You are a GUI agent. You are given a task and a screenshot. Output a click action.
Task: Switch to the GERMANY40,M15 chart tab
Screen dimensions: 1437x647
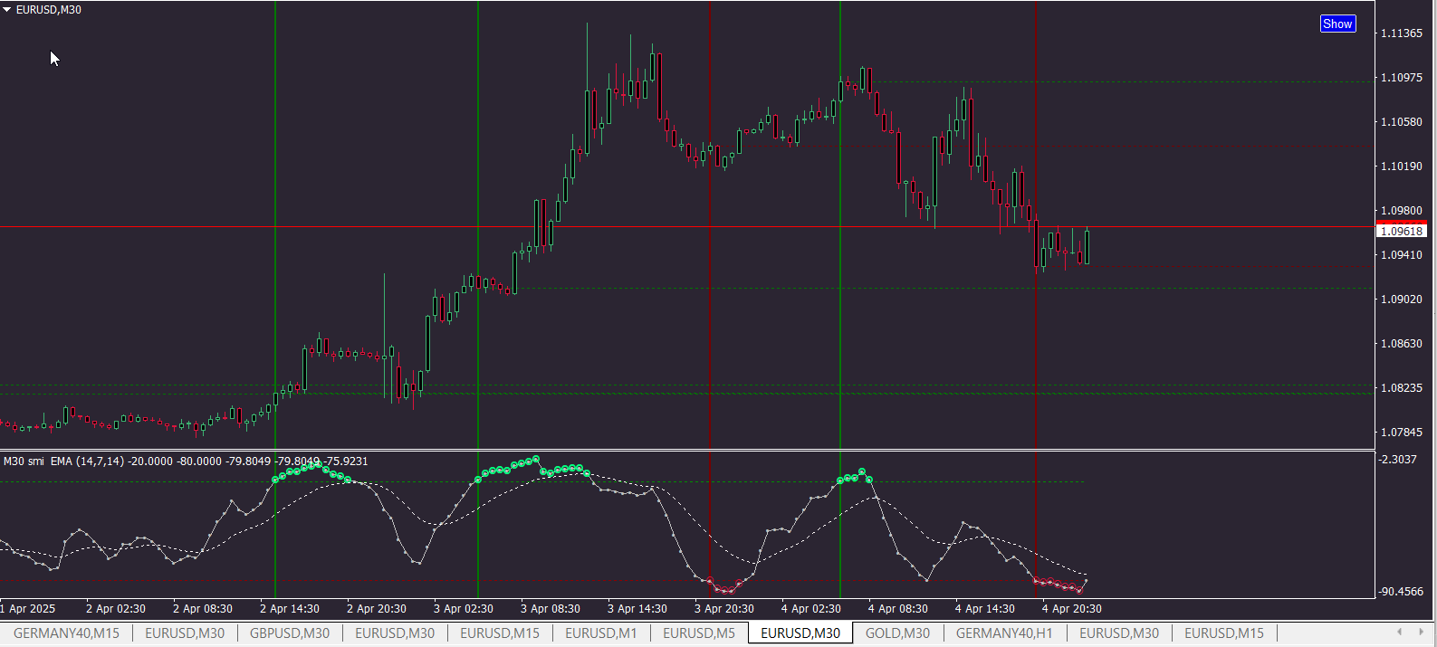(x=66, y=633)
